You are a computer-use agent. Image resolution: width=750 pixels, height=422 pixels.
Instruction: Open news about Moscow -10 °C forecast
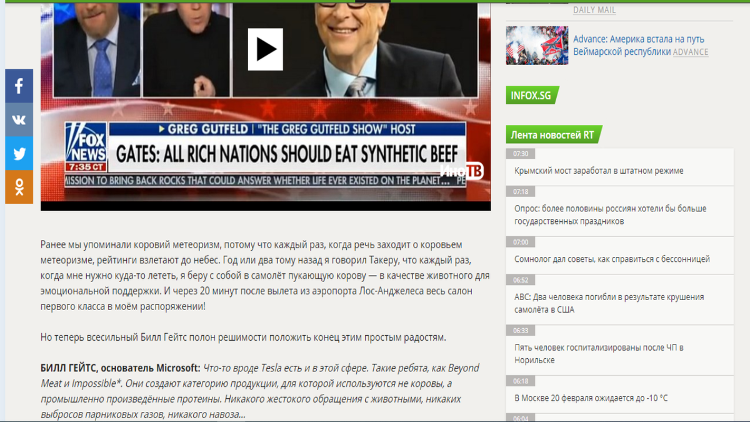tap(591, 398)
